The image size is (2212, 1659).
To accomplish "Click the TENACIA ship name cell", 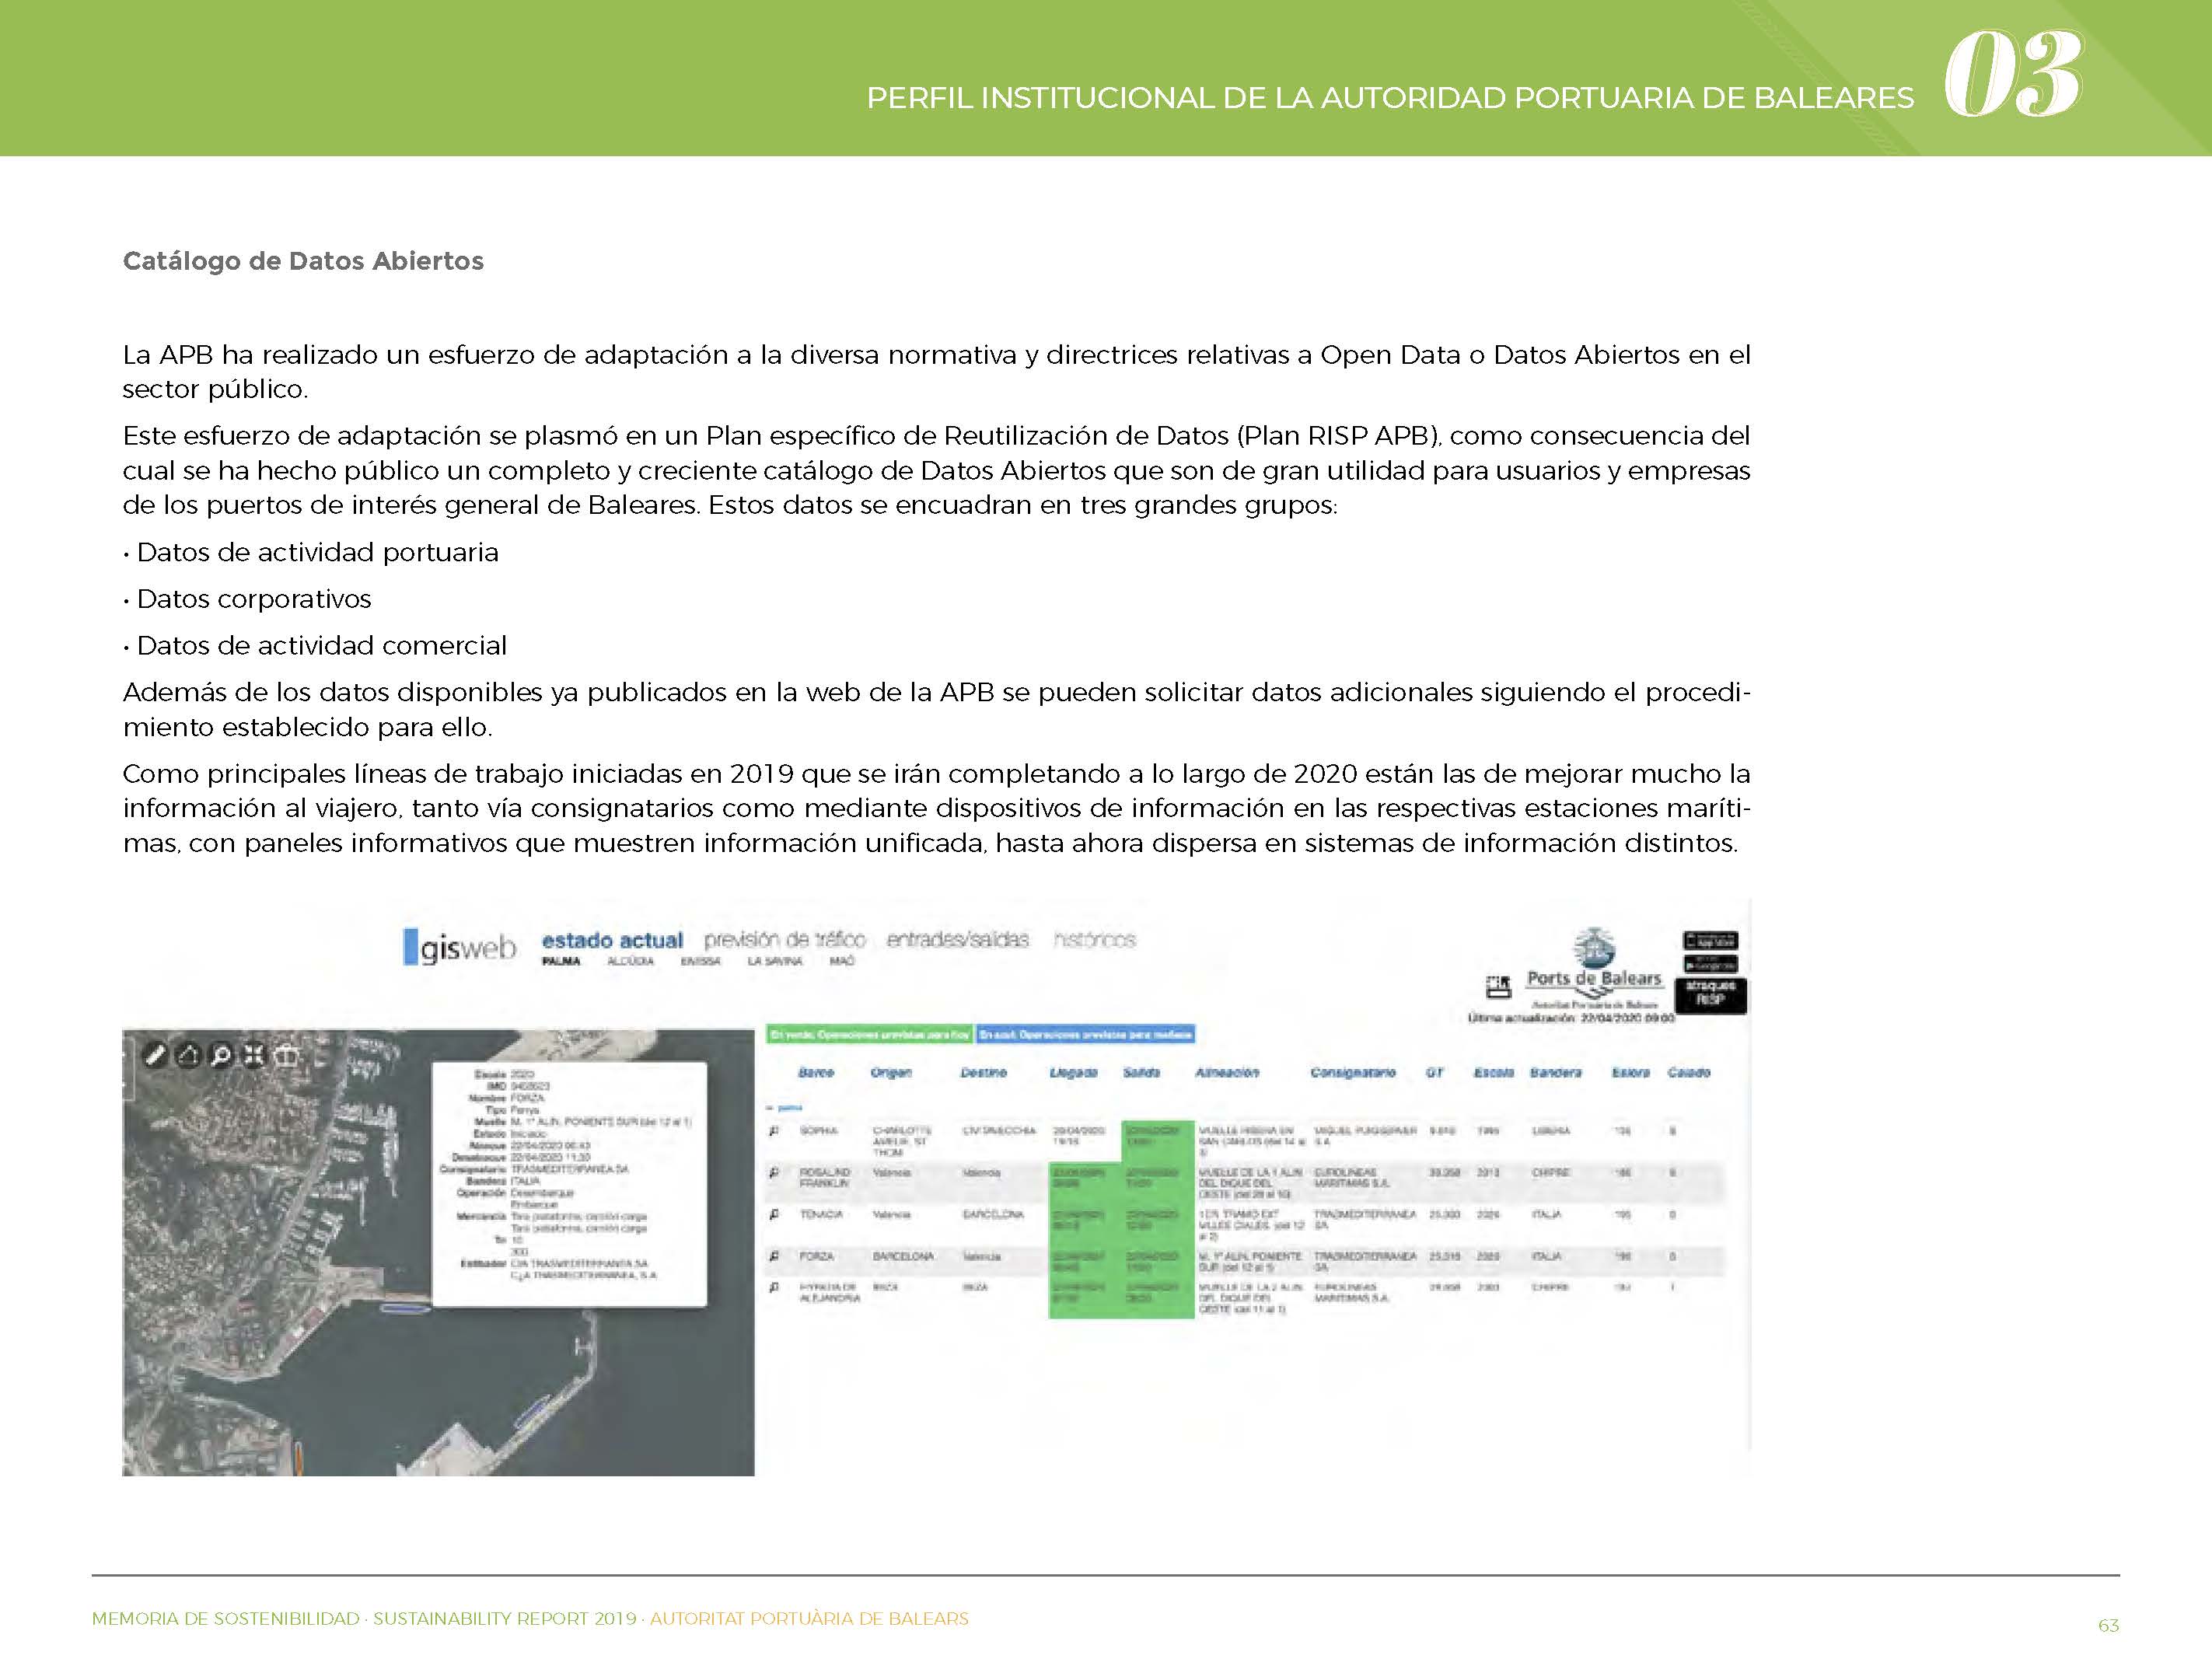I will click(821, 1214).
